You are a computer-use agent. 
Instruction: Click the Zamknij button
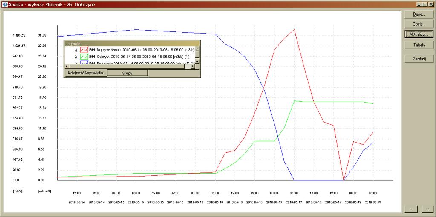pyautogui.click(x=419, y=59)
